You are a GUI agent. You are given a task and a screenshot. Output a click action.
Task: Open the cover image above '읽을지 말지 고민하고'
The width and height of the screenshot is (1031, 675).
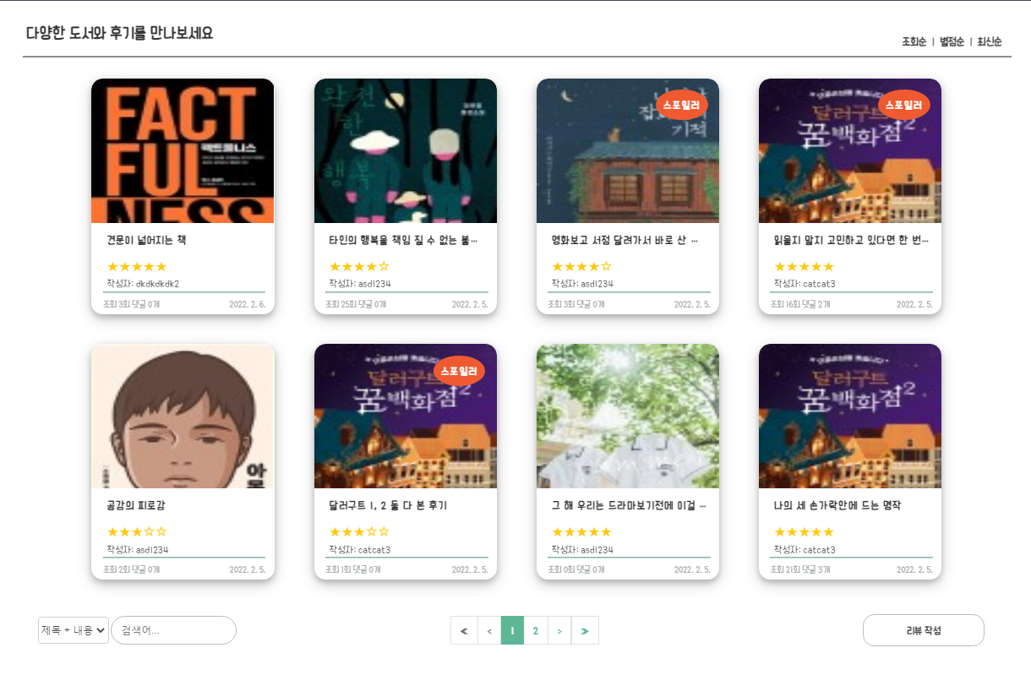[x=850, y=151]
